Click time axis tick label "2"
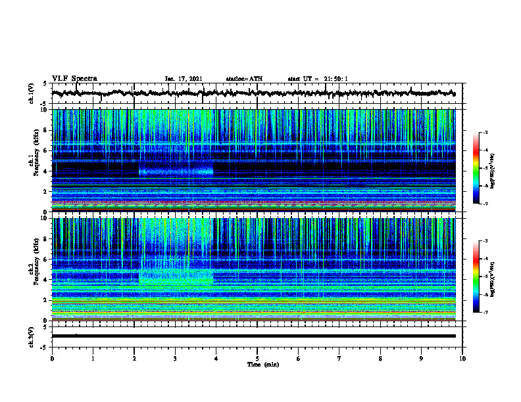The height and width of the screenshot is (402, 521). tap(134, 359)
